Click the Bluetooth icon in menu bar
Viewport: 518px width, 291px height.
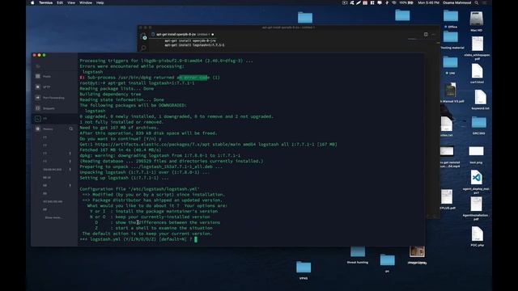click(x=387, y=2)
